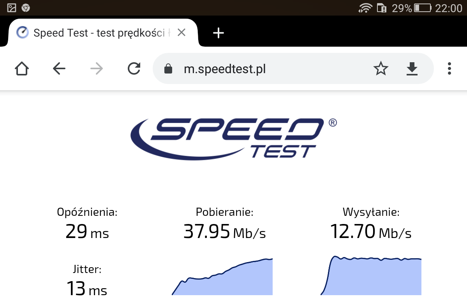The image size is (467, 308).
Task: Click the Pobieranie download speed graph
Action: pyautogui.click(x=222, y=277)
